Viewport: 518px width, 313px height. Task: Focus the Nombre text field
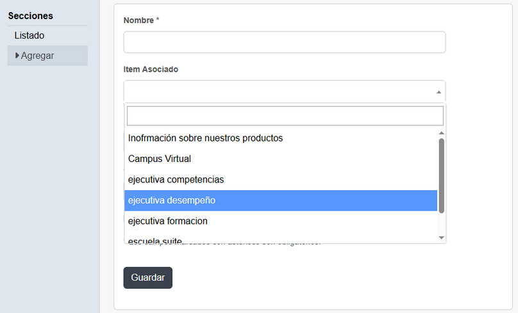pyautogui.click(x=284, y=42)
